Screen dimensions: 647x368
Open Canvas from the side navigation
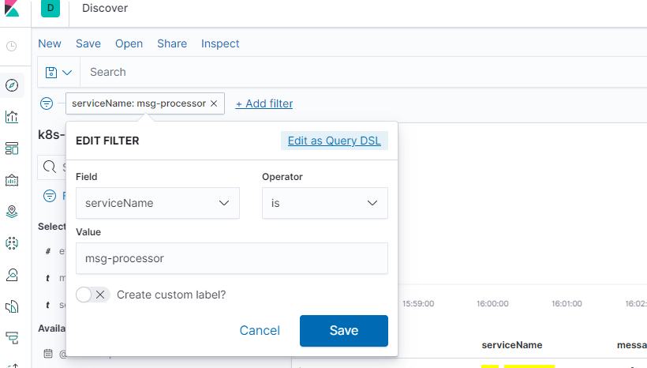(12, 180)
